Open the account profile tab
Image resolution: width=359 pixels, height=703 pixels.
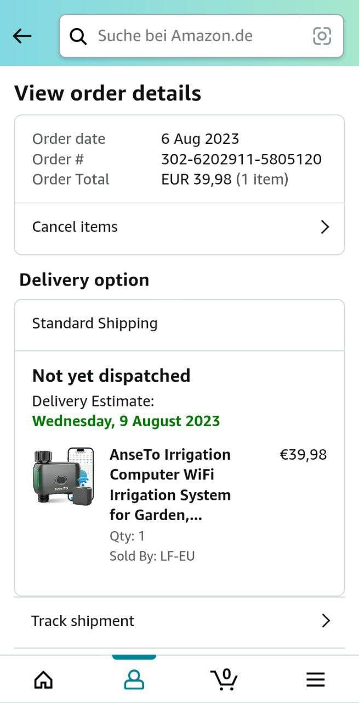[x=134, y=679]
